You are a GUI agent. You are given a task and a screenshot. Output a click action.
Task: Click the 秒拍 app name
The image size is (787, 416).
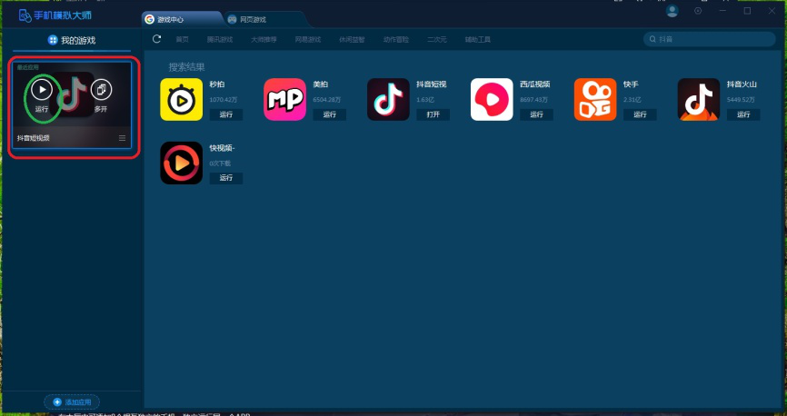217,84
